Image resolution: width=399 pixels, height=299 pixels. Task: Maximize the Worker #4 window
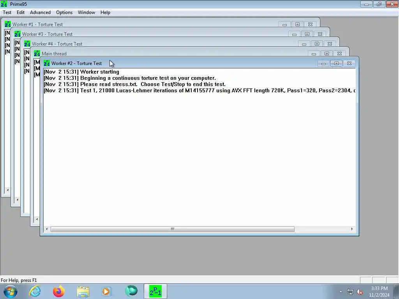coord(317,44)
